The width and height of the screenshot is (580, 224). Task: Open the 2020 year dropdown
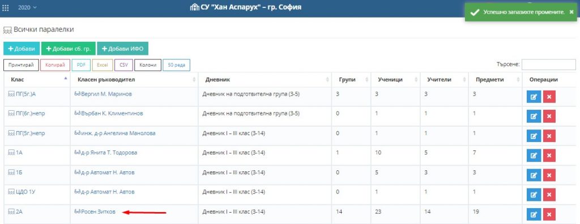point(27,7)
